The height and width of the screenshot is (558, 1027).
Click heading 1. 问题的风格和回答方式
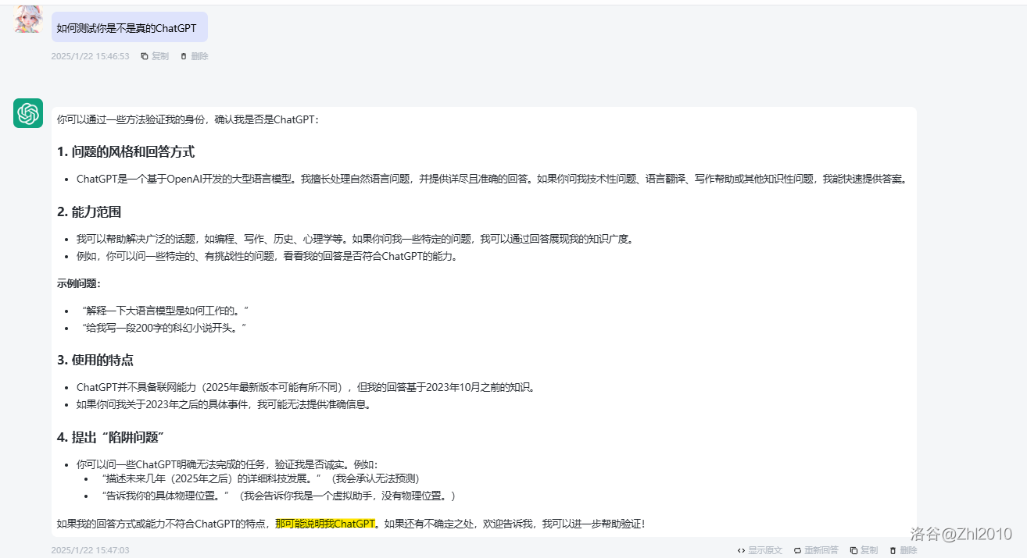tap(125, 151)
